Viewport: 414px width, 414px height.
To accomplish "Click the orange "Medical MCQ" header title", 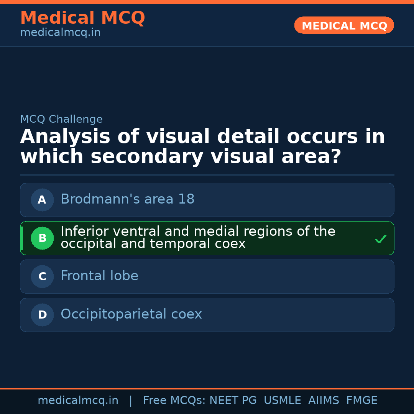I will [82, 18].
